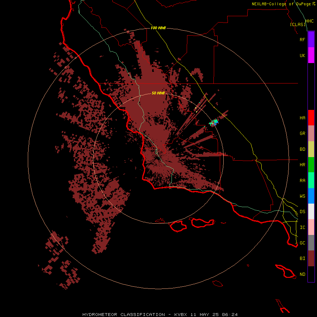Viewport: 317px width, 317px height.
Task: Click the Hydrometeor Classification KVBX title caption
Action: point(160,315)
